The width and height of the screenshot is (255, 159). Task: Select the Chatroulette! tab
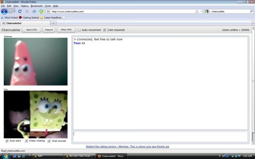click(25, 23)
